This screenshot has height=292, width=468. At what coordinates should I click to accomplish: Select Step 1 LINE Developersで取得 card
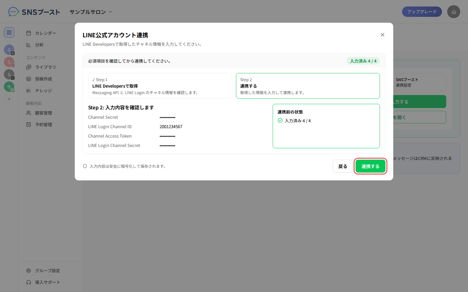click(x=160, y=86)
